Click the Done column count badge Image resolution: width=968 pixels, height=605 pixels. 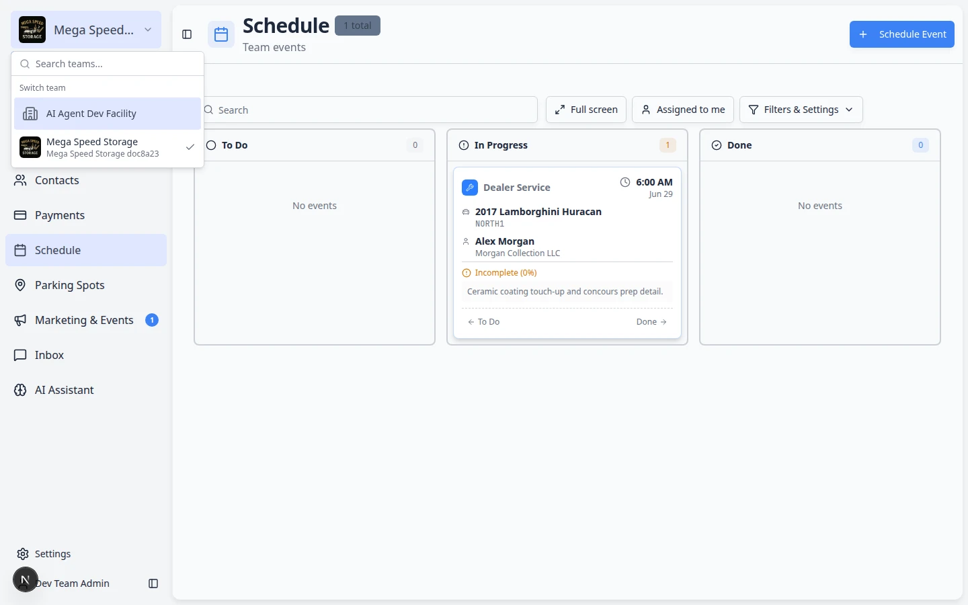pyautogui.click(x=920, y=145)
